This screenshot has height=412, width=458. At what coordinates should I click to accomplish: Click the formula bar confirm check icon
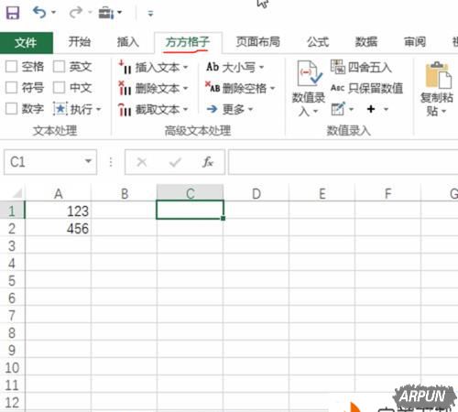tap(175, 162)
